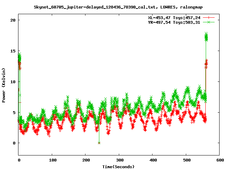
Task: Click the x-axis tick label 400
Action: [153, 160]
